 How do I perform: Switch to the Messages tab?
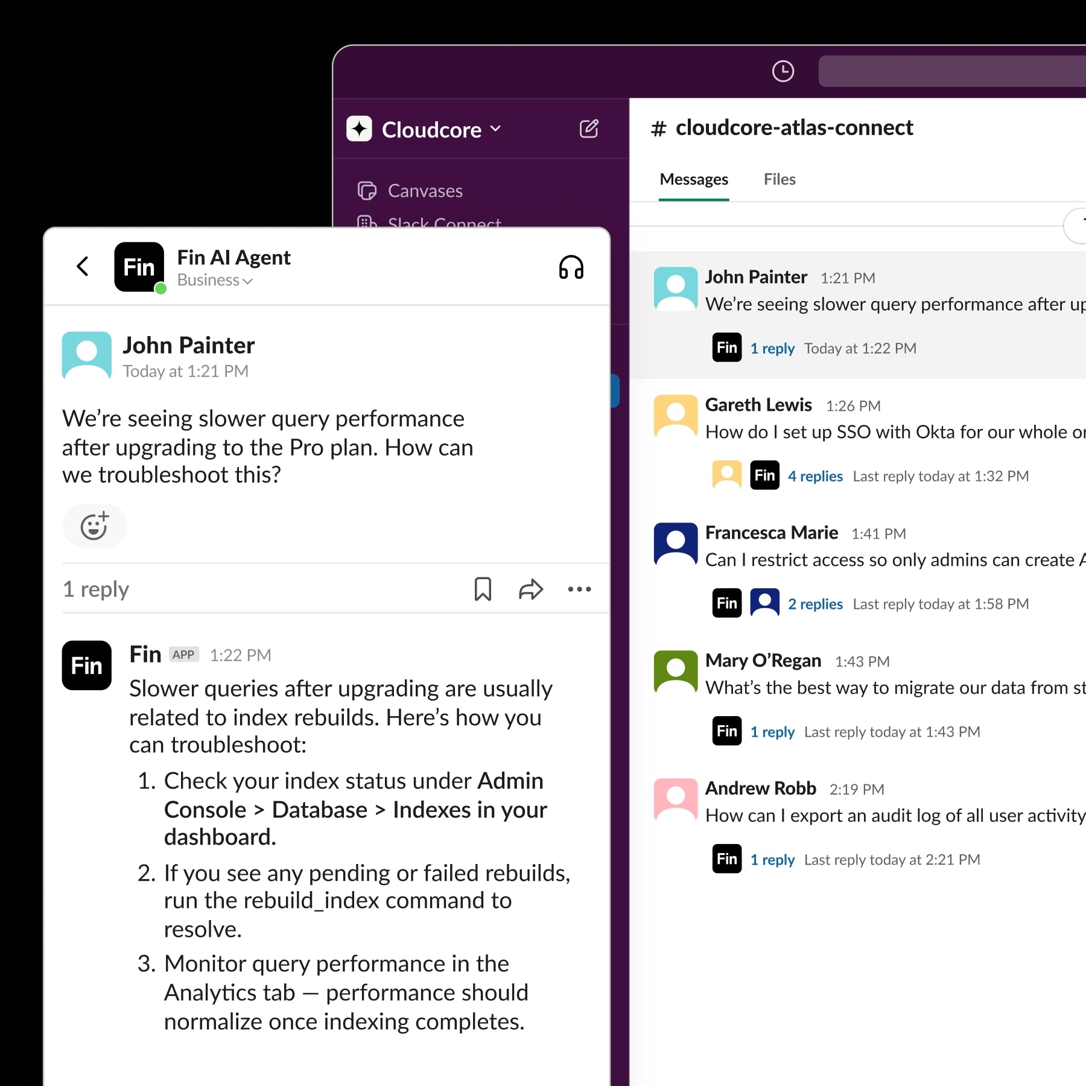tap(694, 179)
